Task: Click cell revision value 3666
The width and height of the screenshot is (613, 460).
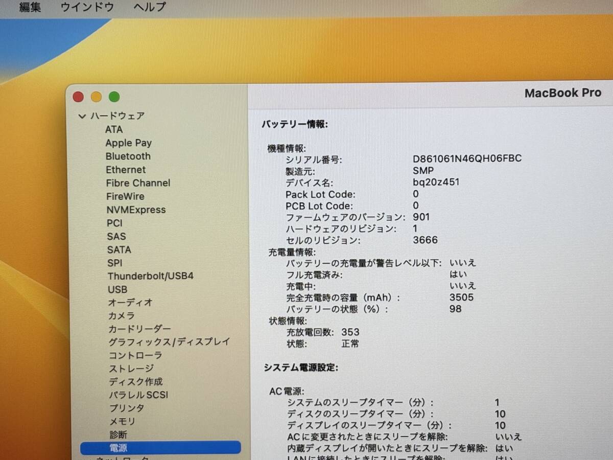Action: pos(426,240)
